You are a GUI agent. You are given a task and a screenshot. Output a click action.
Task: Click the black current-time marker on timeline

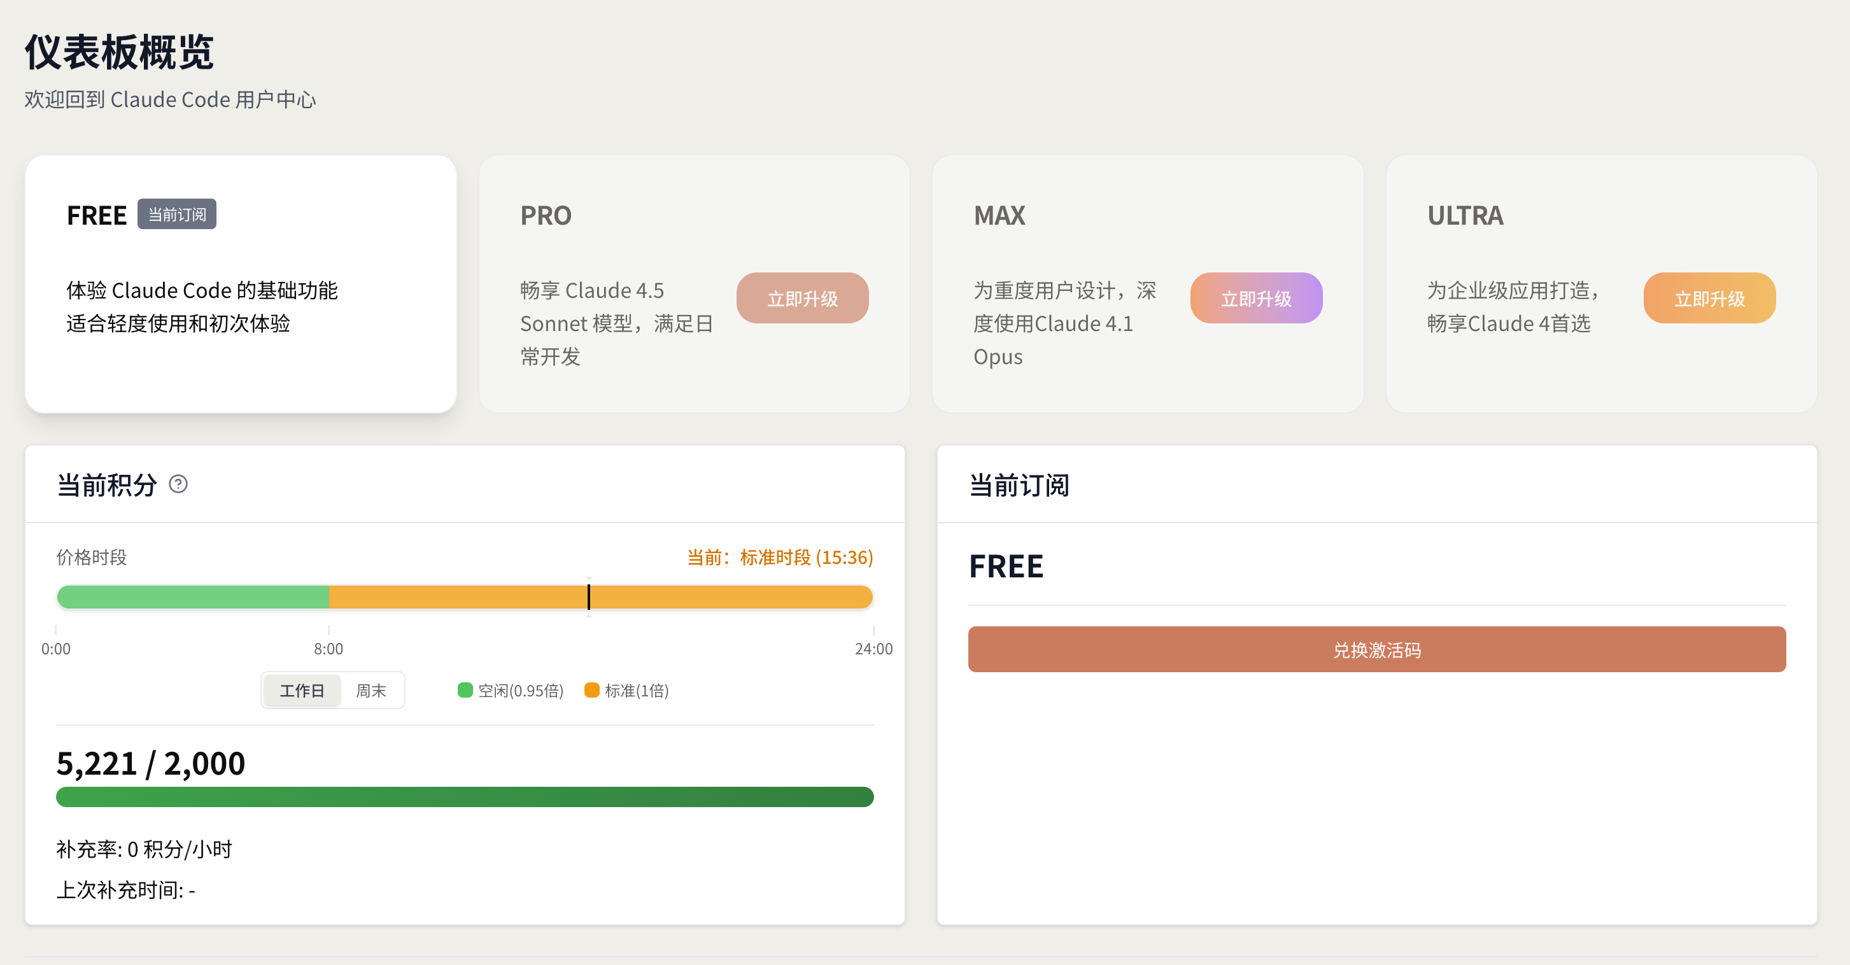[589, 596]
